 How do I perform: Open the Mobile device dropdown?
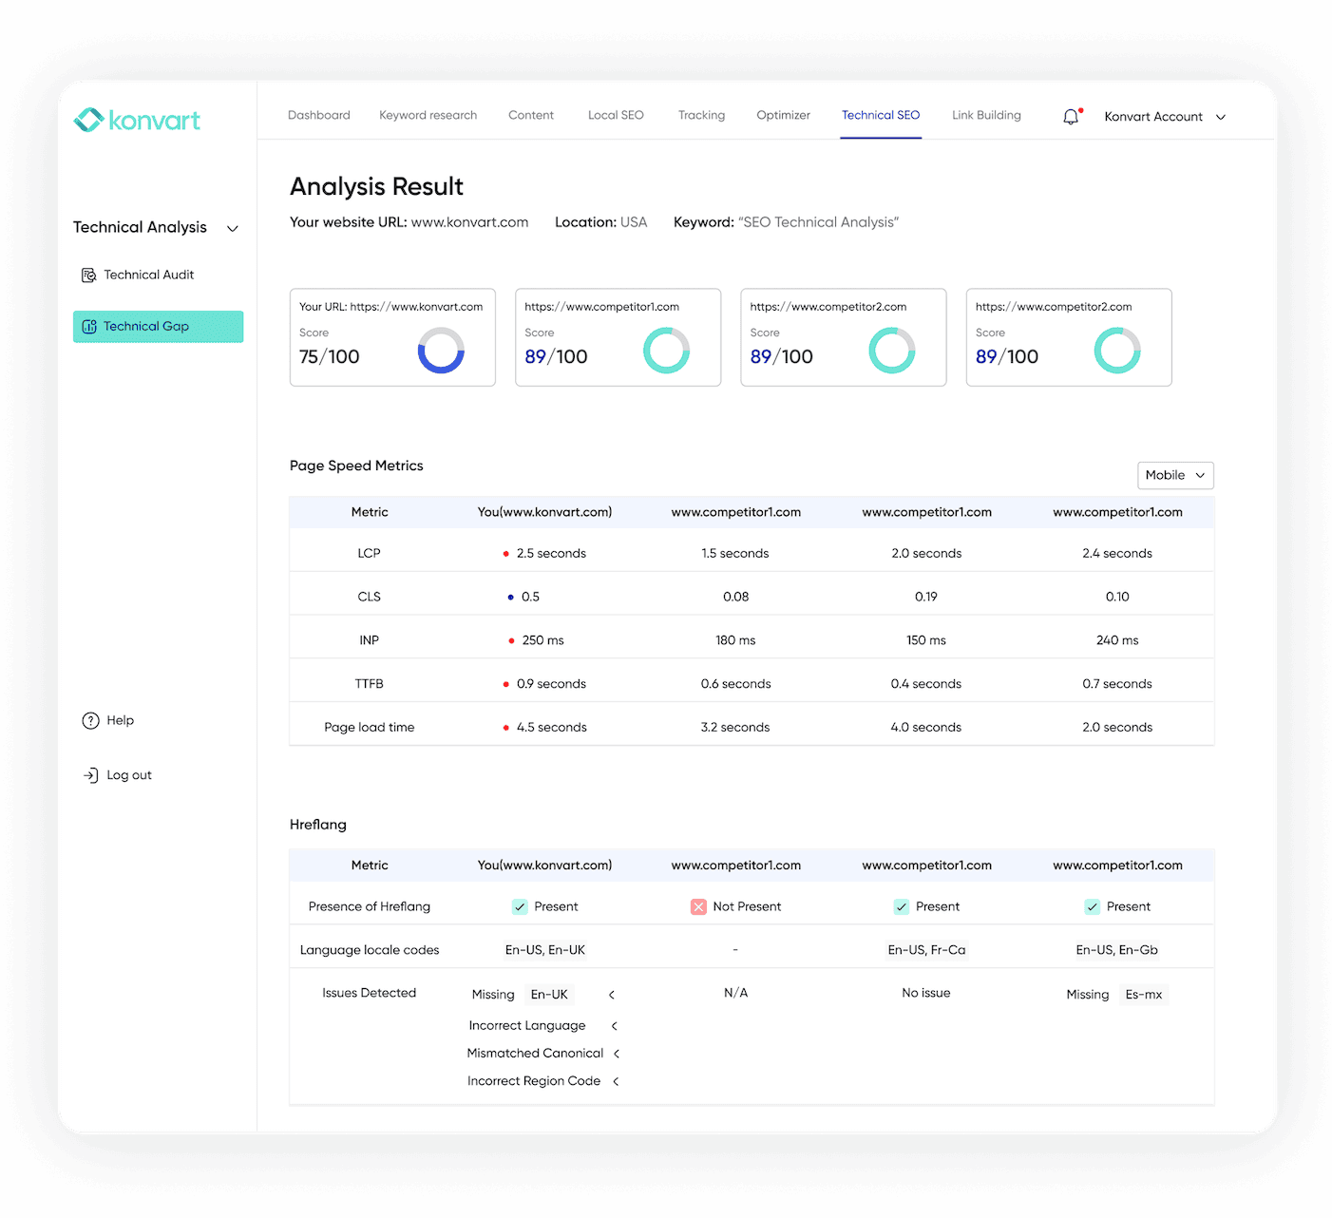pyautogui.click(x=1175, y=475)
